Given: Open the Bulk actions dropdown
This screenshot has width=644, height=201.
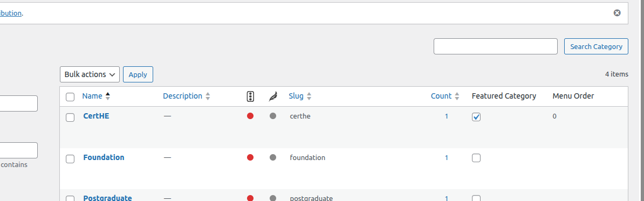Looking at the screenshot, I should pyautogui.click(x=90, y=74).
